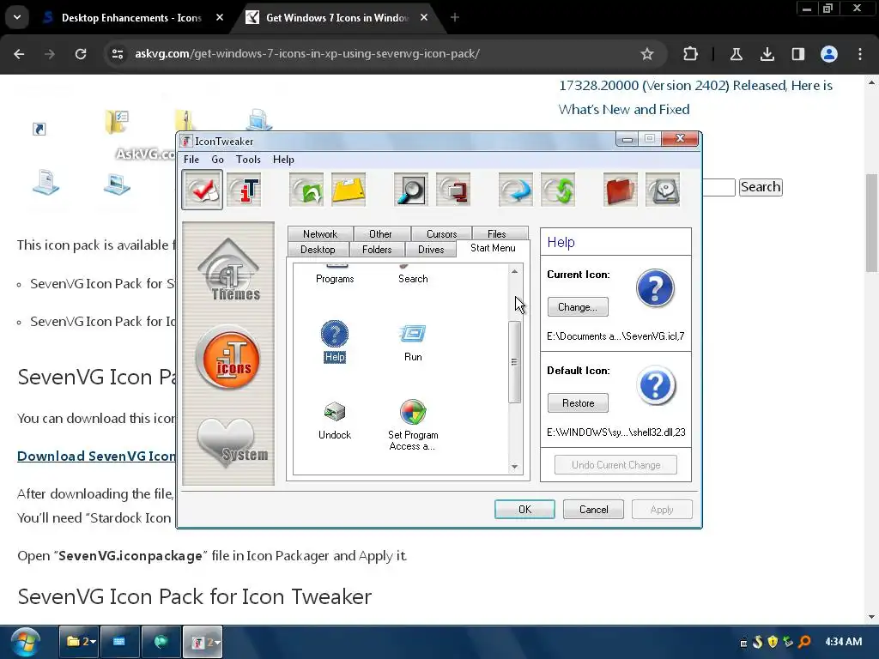
Task: Switch to the Files tab
Action: pyautogui.click(x=497, y=233)
